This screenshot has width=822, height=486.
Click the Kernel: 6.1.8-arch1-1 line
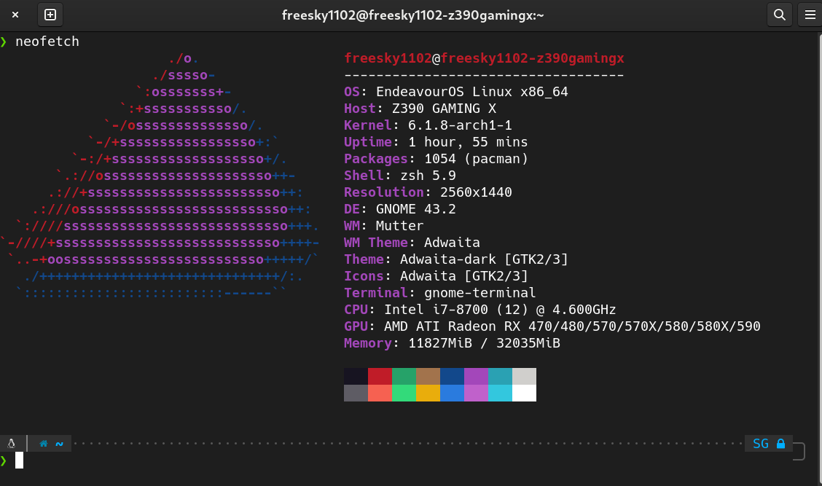428,125
